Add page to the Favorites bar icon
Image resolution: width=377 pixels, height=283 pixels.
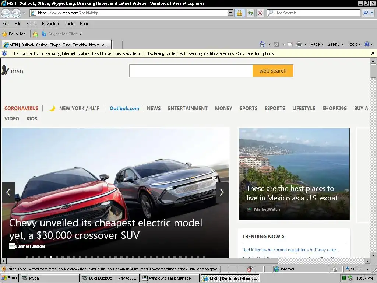(35, 34)
